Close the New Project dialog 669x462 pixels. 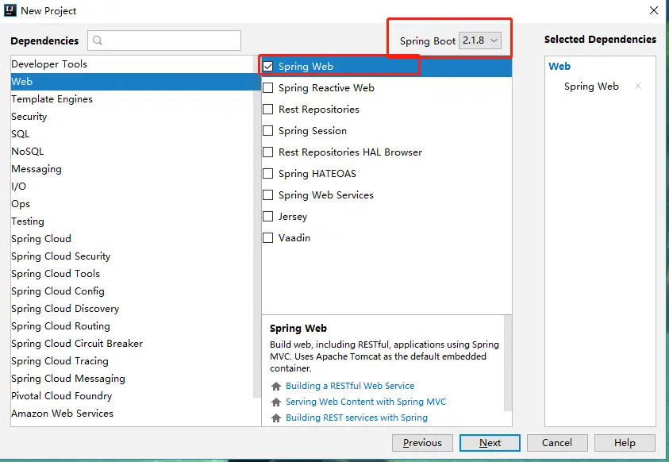tap(654, 10)
